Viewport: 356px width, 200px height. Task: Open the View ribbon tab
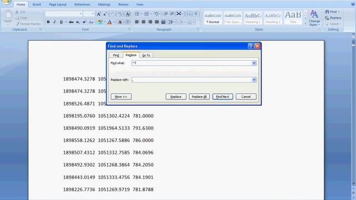click(x=140, y=4)
